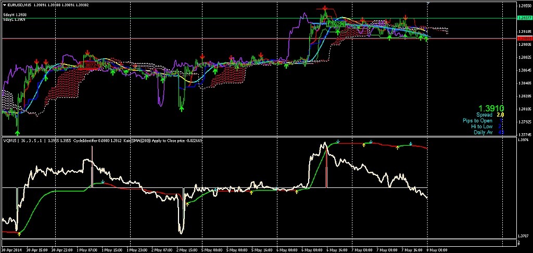Click the 5dayH 1.3938 label
This screenshot has width=533, height=253.
[x=15, y=15]
